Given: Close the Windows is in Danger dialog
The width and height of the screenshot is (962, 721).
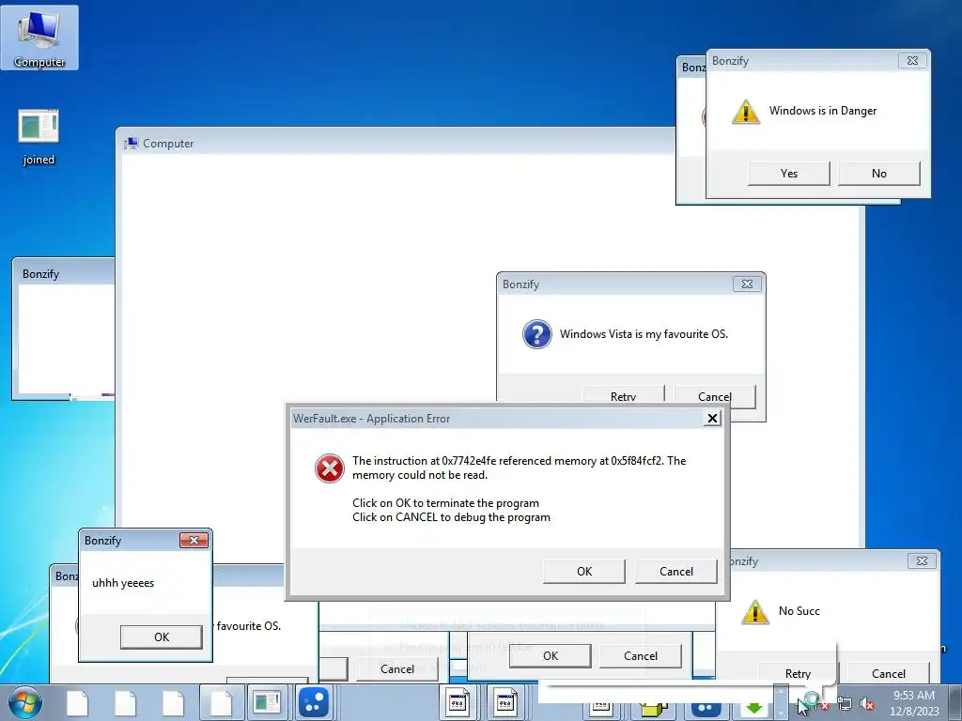Looking at the screenshot, I should click(x=912, y=61).
